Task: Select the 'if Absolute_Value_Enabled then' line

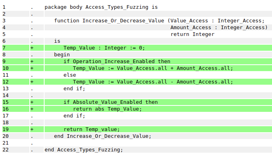Action: (x=110, y=102)
